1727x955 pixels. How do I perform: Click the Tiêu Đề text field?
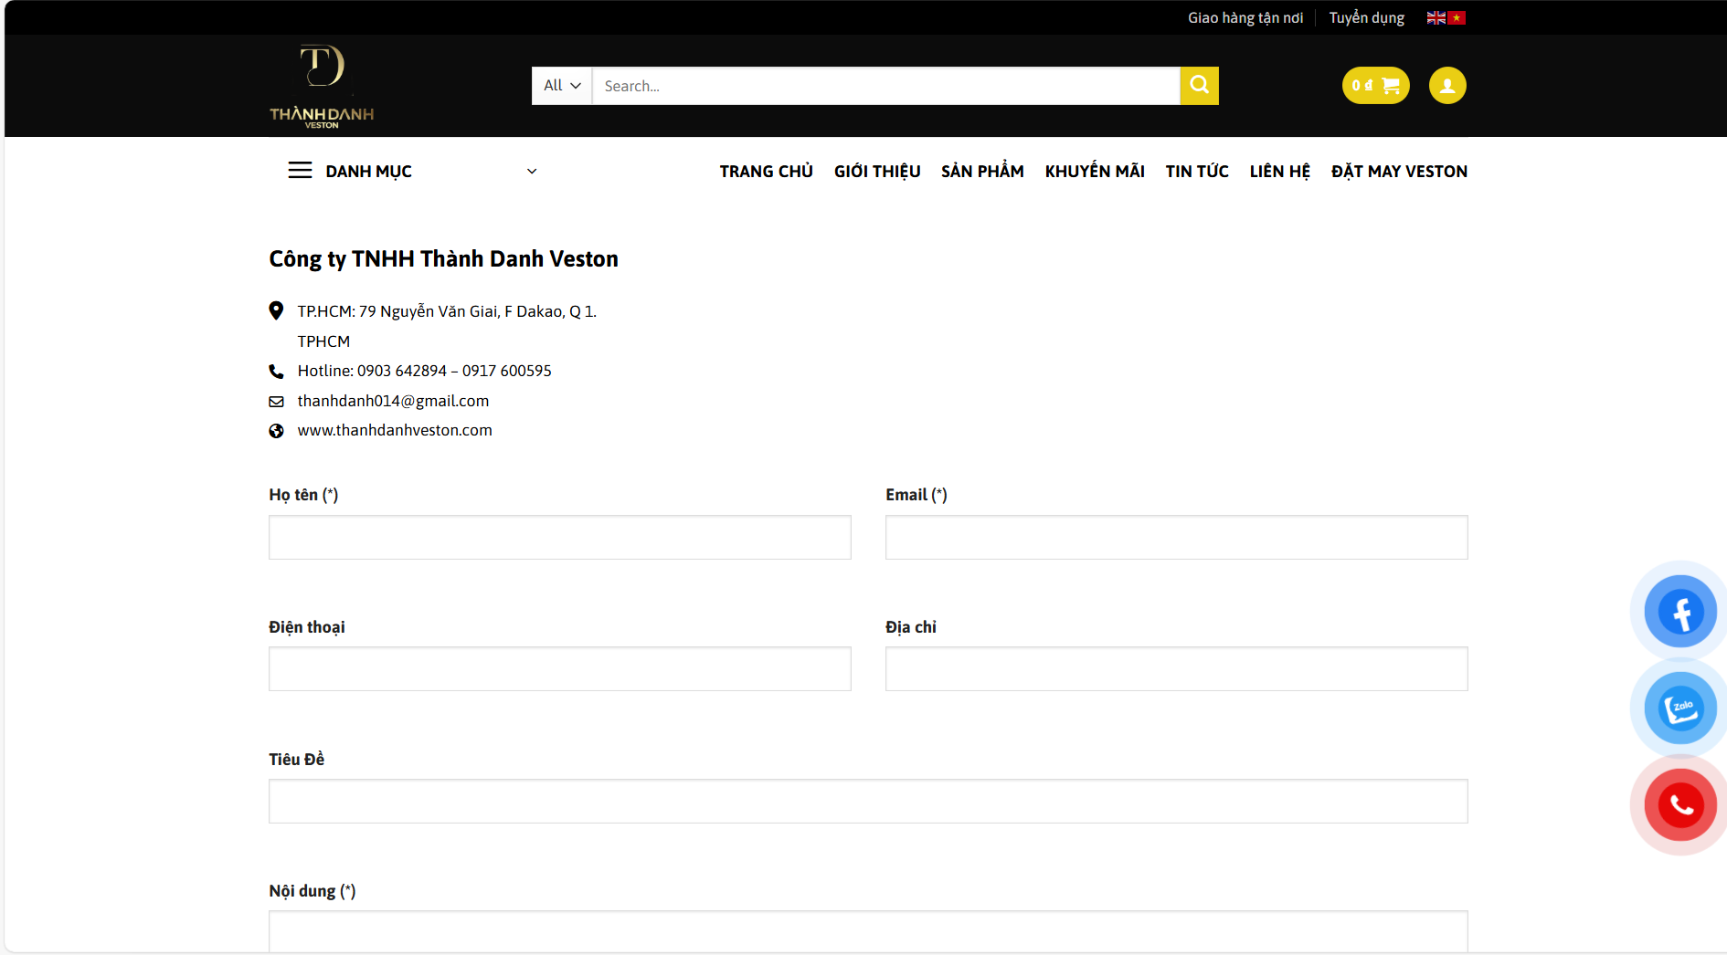tap(868, 802)
